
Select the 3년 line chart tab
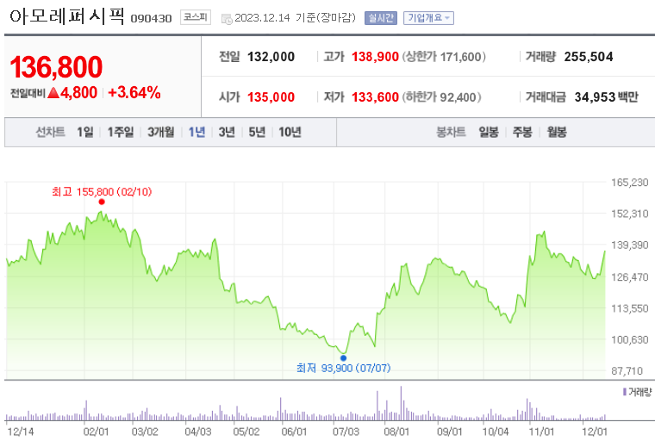[227, 133]
